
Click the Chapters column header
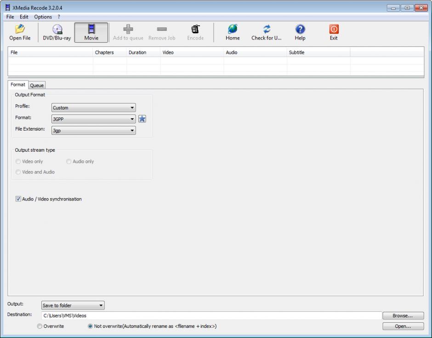(x=110, y=52)
